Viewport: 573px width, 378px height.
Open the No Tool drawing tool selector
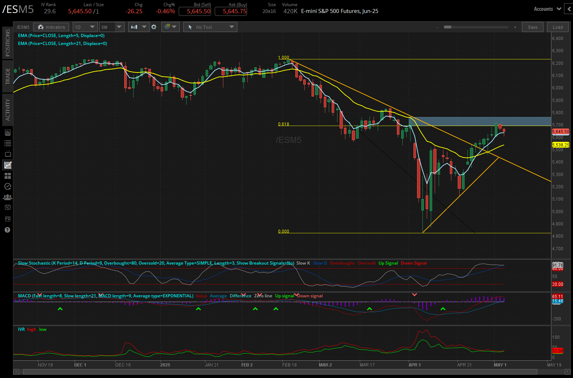210,27
